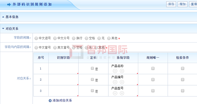
Task: Click the plus icon under 产品型号
Action: [x=115, y=93]
